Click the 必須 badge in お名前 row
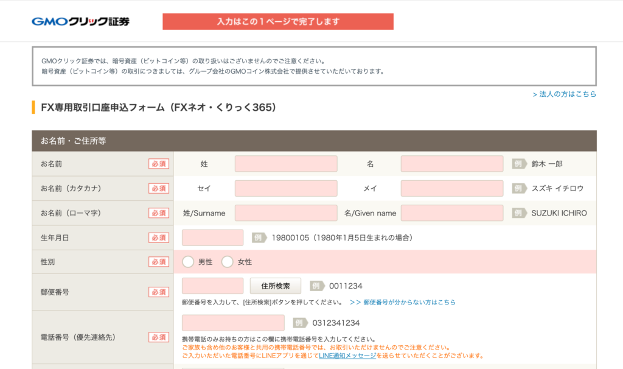Image resolution: width=623 pixels, height=369 pixels. [x=159, y=164]
